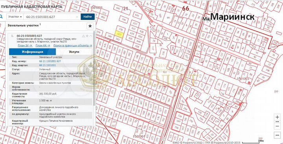Zoom in the map with plus
Viewport: 283px width, 144px height.
click(277, 117)
